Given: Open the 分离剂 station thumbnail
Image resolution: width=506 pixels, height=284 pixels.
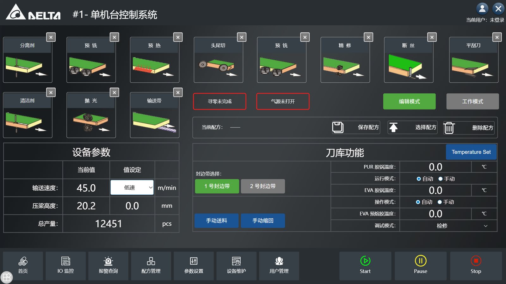Looking at the screenshot, I should [x=28, y=60].
